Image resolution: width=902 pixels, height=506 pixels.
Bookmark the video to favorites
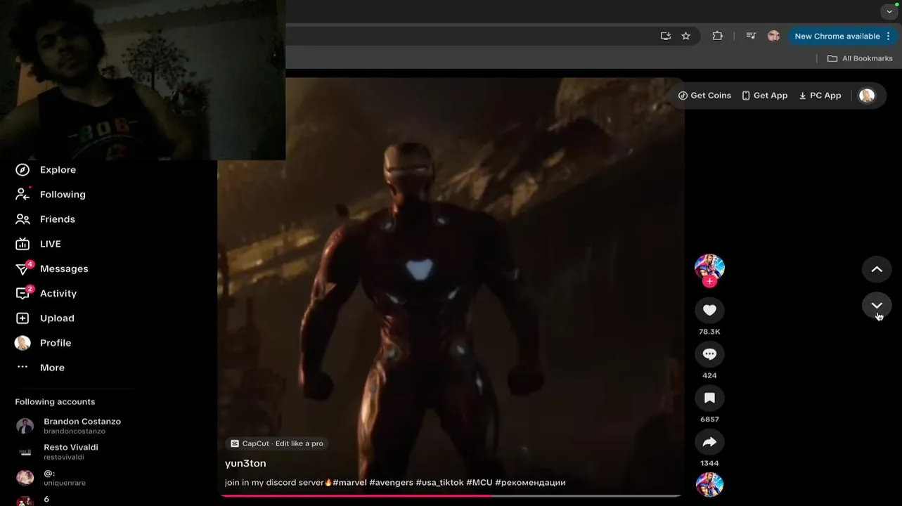click(709, 398)
